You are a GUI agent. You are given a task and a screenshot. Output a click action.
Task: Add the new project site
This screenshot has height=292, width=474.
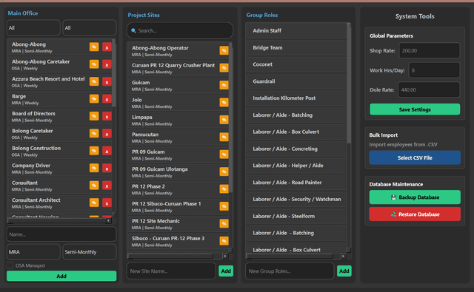[226, 271]
